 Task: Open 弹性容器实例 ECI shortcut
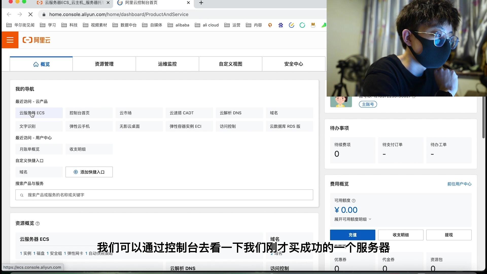click(x=189, y=126)
